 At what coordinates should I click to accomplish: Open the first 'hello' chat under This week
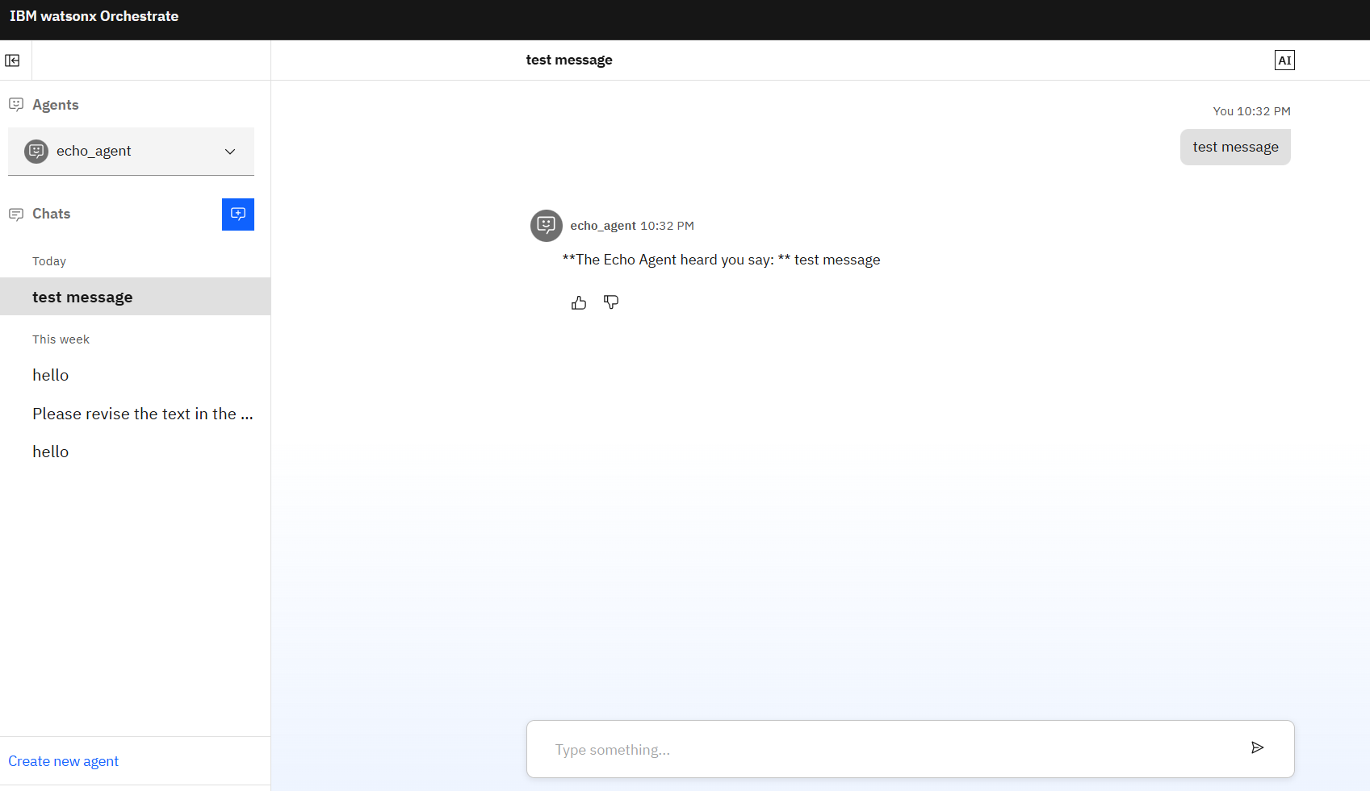[x=136, y=375]
